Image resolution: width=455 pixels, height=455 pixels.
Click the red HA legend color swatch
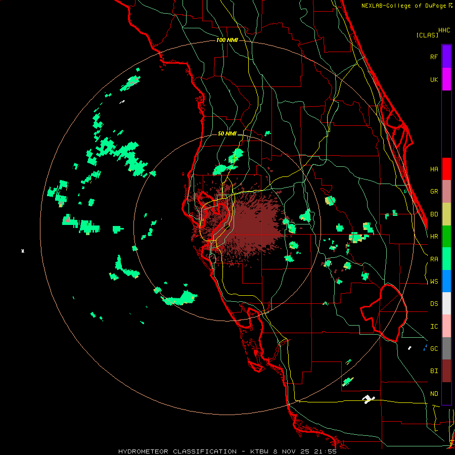(x=446, y=169)
